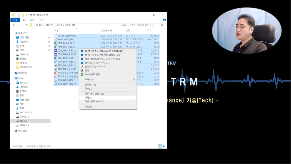Image resolution: width=291 pixels, height=164 pixels.
Task: Choose 바로 가기 만들기(S) from the context menu
Action: click(108, 94)
